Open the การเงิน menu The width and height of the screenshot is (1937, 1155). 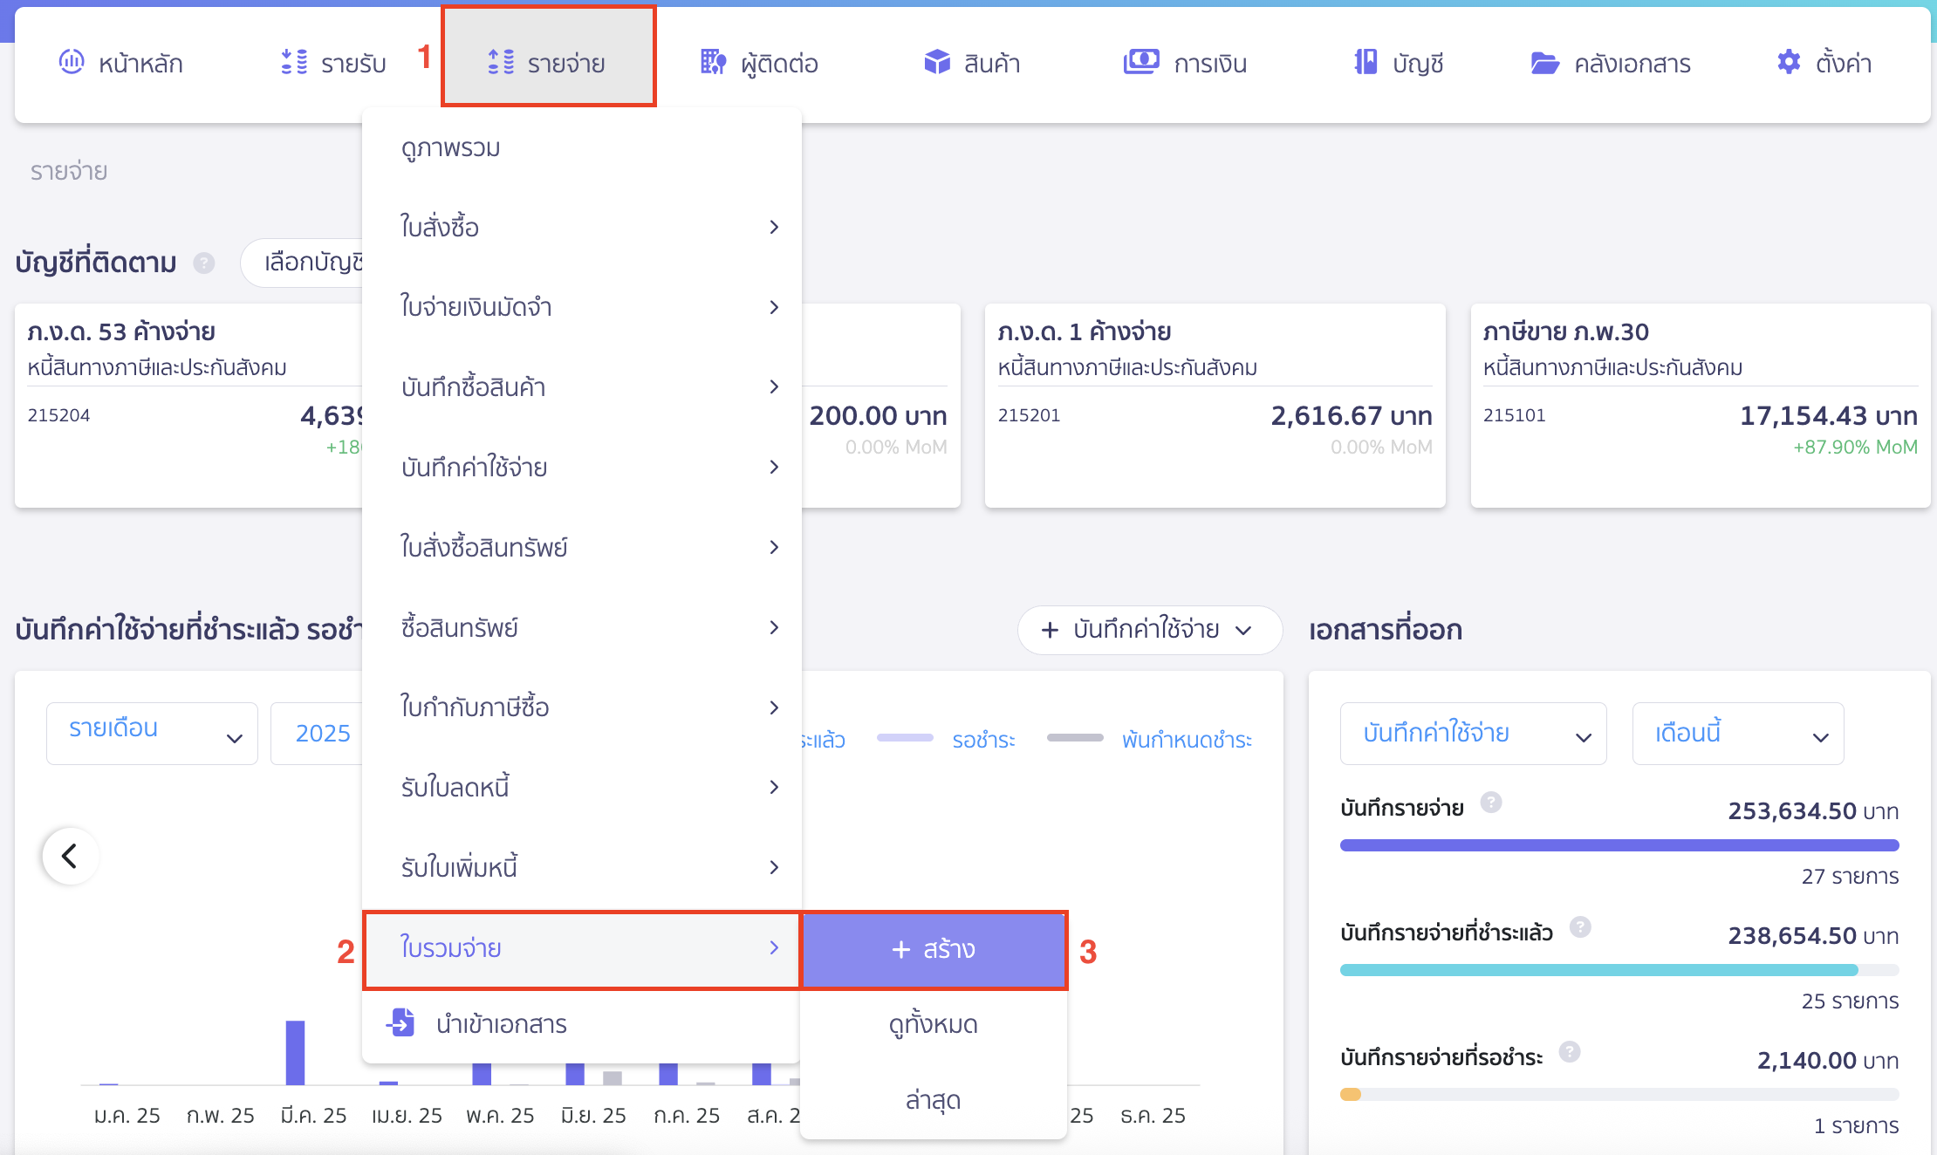pyautogui.click(x=1186, y=63)
